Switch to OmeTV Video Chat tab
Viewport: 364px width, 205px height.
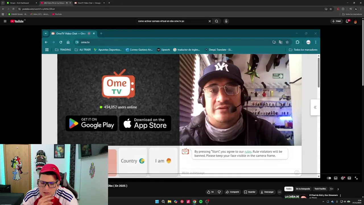click(89, 3)
